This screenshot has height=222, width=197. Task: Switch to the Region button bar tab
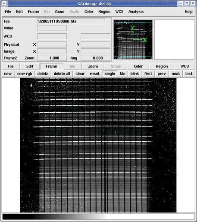[162, 67]
